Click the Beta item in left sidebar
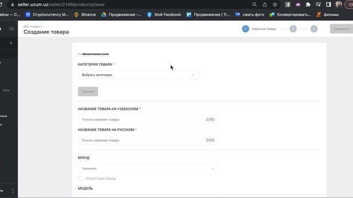Viewport: 353px width, 198px height. coord(6,90)
